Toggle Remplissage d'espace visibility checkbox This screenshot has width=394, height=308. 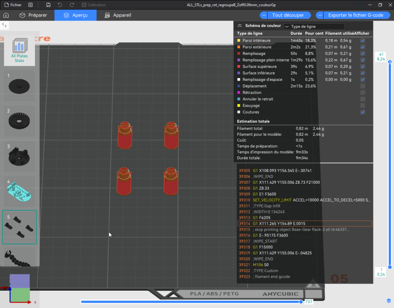pyautogui.click(x=362, y=79)
